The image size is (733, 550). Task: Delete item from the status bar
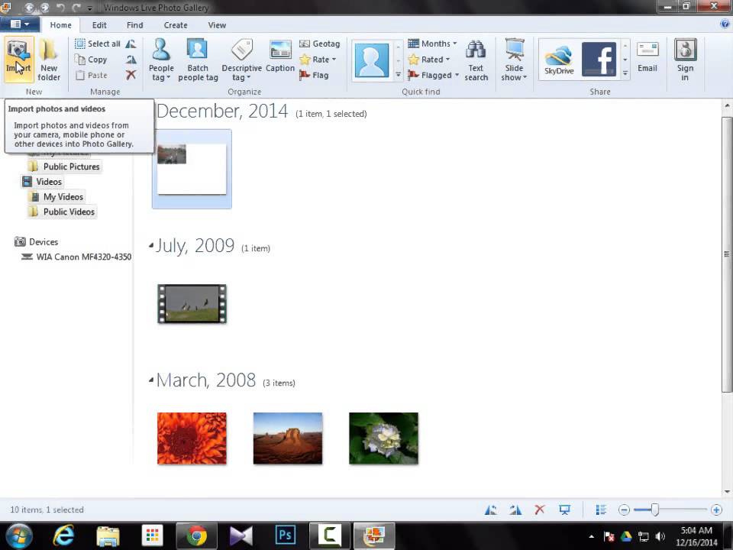point(540,510)
